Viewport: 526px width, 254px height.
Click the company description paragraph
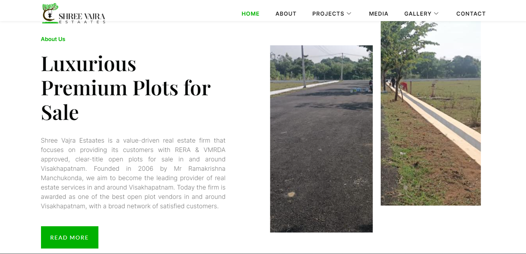point(133,173)
